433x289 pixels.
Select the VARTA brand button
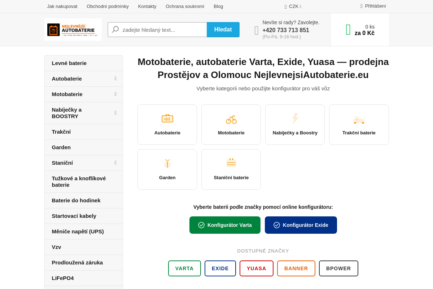coord(184,268)
